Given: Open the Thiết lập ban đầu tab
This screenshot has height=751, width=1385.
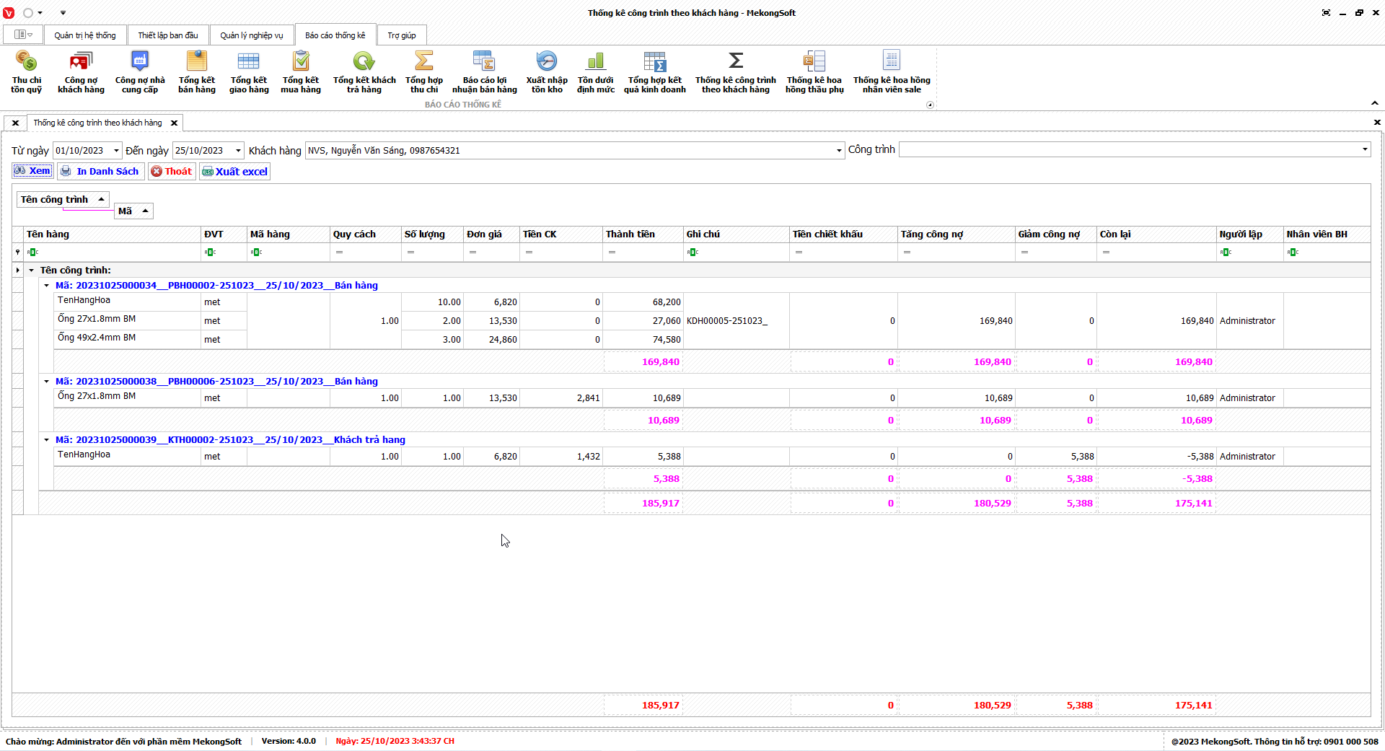Looking at the screenshot, I should point(167,35).
